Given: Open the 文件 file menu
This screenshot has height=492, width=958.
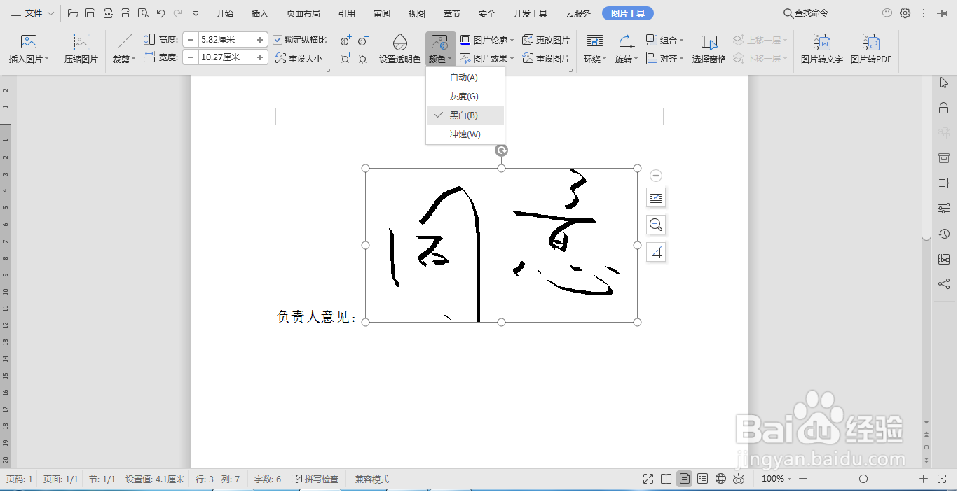Looking at the screenshot, I should tap(32, 13).
